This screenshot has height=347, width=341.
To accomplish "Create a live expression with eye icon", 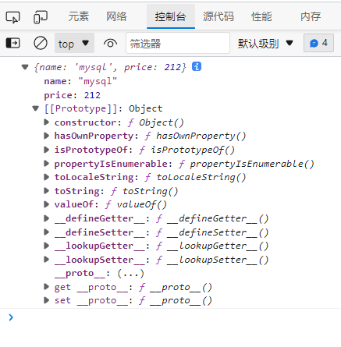I will coord(110,43).
